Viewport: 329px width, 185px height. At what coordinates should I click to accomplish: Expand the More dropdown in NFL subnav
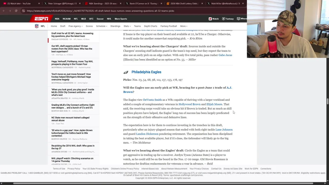184,26
